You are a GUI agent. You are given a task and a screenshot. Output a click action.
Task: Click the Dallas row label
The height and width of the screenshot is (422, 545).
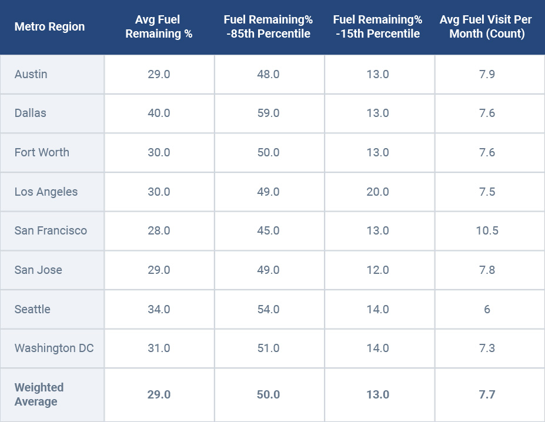(31, 113)
